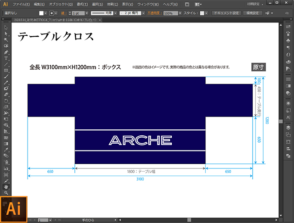Viewport: 294px width, 223px height.
Task: Open the ウィンドウ(W) menu
Action: [148, 4]
